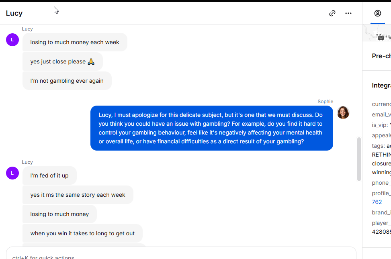Select the 'losing to much money each week' message
391x259 pixels.
pyautogui.click(x=75, y=42)
